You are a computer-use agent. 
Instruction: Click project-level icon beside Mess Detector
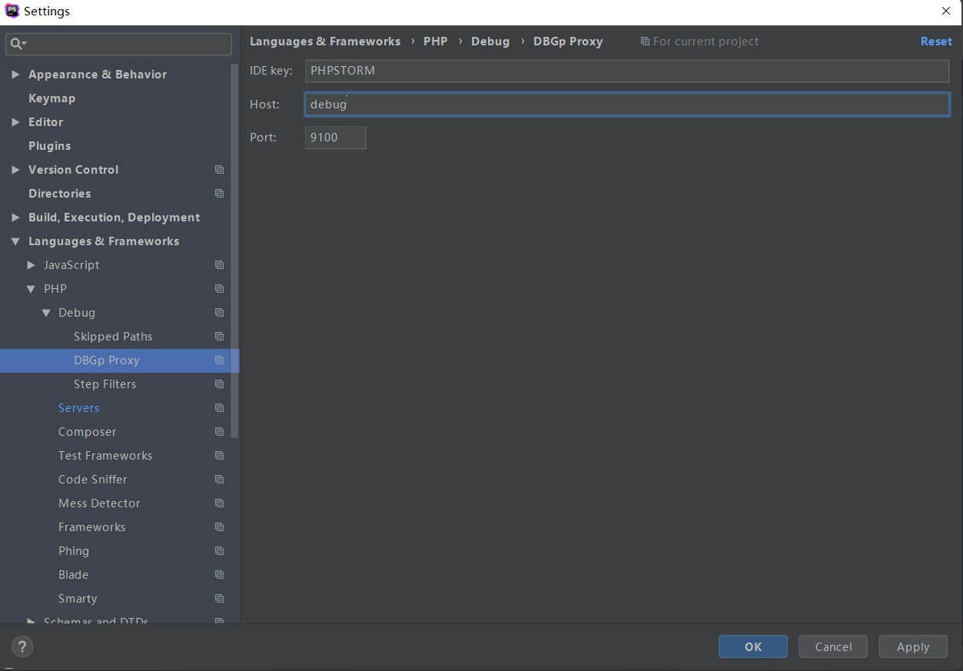tap(220, 503)
